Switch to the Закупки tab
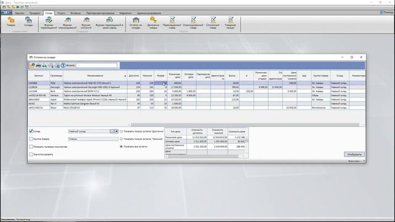The image size is (395, 222). click(x=19, y=13)
